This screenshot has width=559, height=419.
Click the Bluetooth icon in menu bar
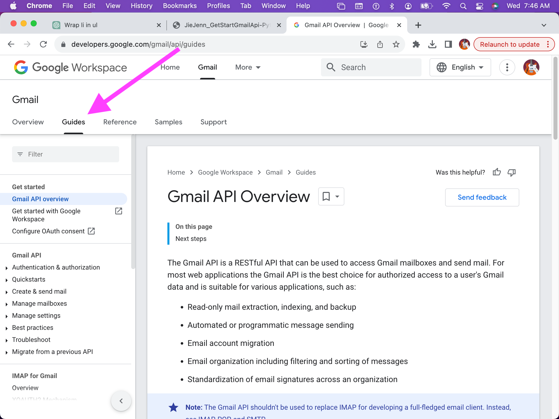coord(392,6)
